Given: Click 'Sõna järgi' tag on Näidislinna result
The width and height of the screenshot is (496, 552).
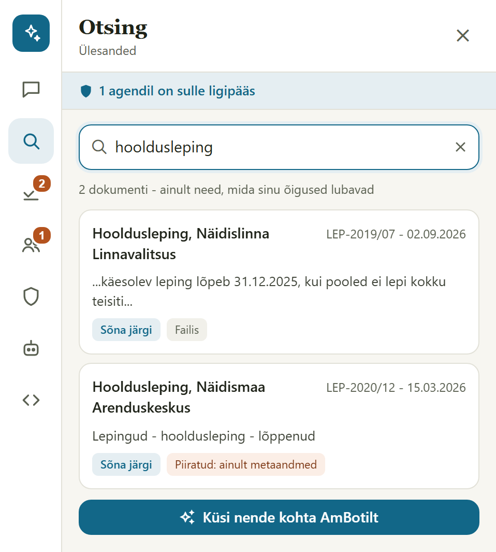Looking at the screenshot, I should click(126, 330).
